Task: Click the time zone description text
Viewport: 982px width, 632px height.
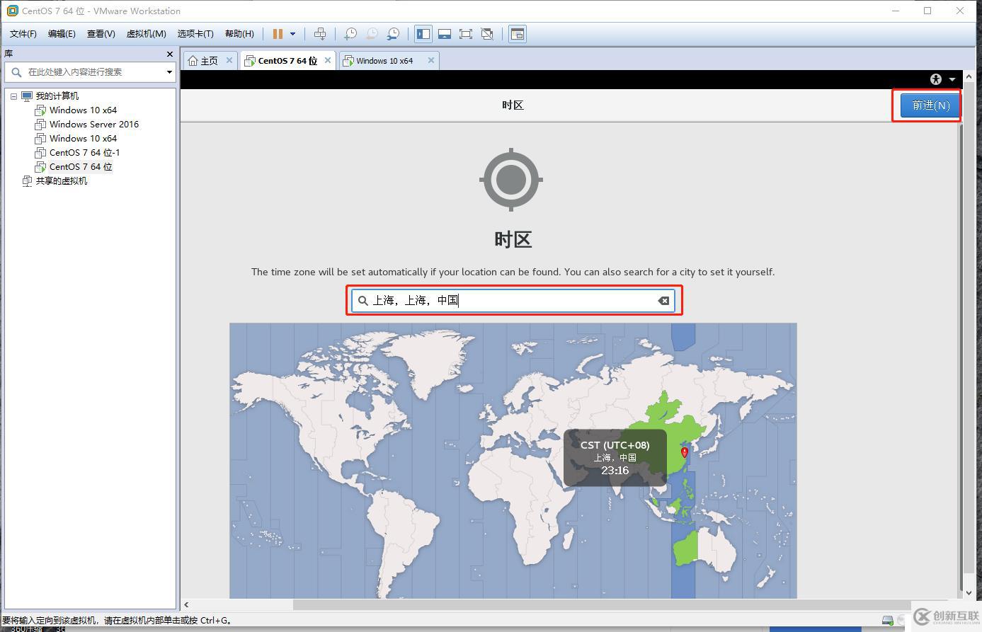Action: coord(513,272)
